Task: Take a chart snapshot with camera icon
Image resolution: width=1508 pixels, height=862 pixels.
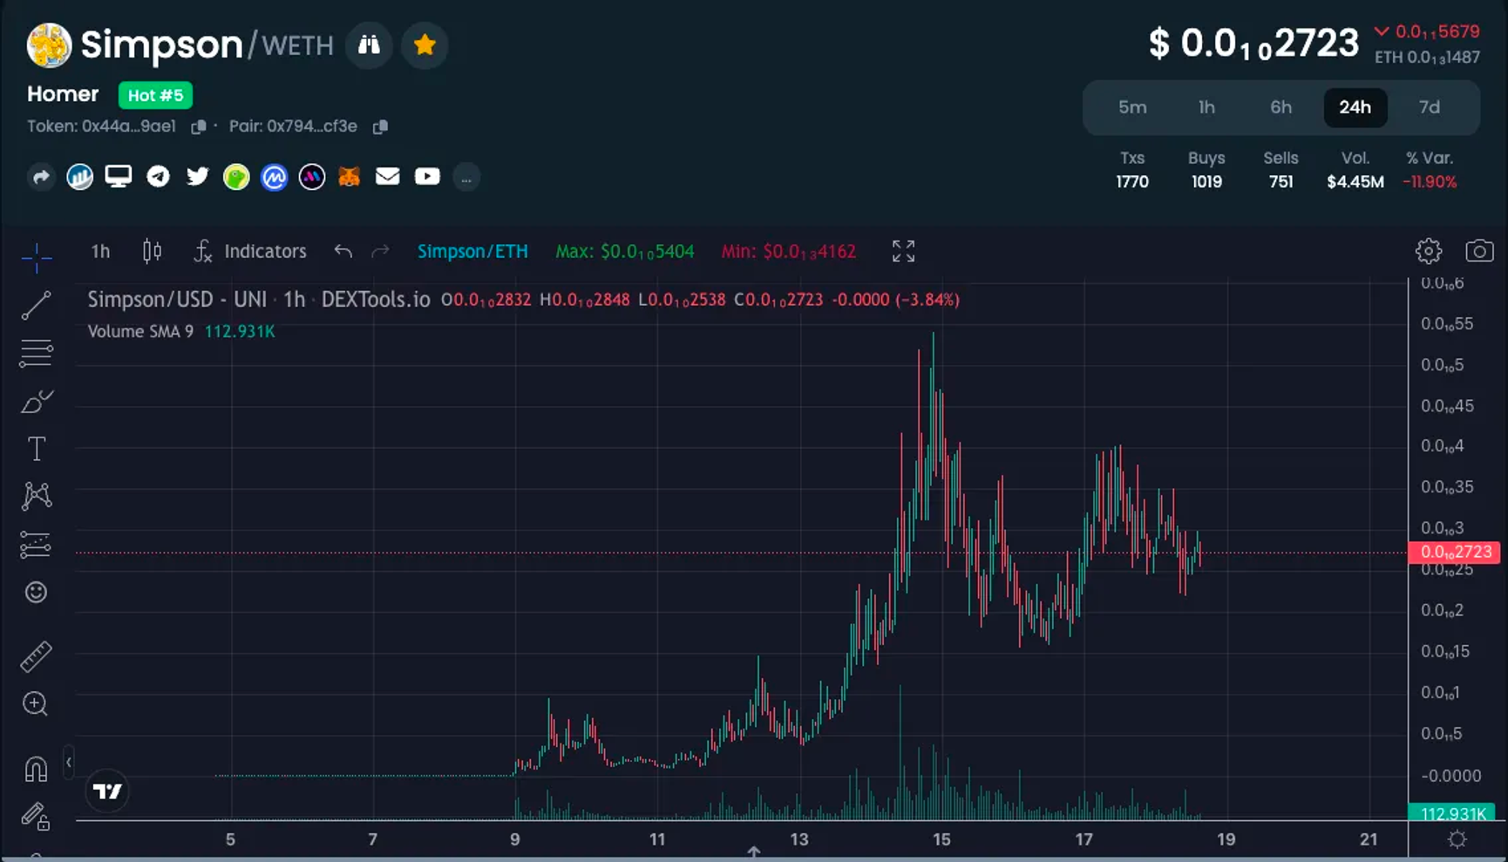Action: (x=1479, y=251)
